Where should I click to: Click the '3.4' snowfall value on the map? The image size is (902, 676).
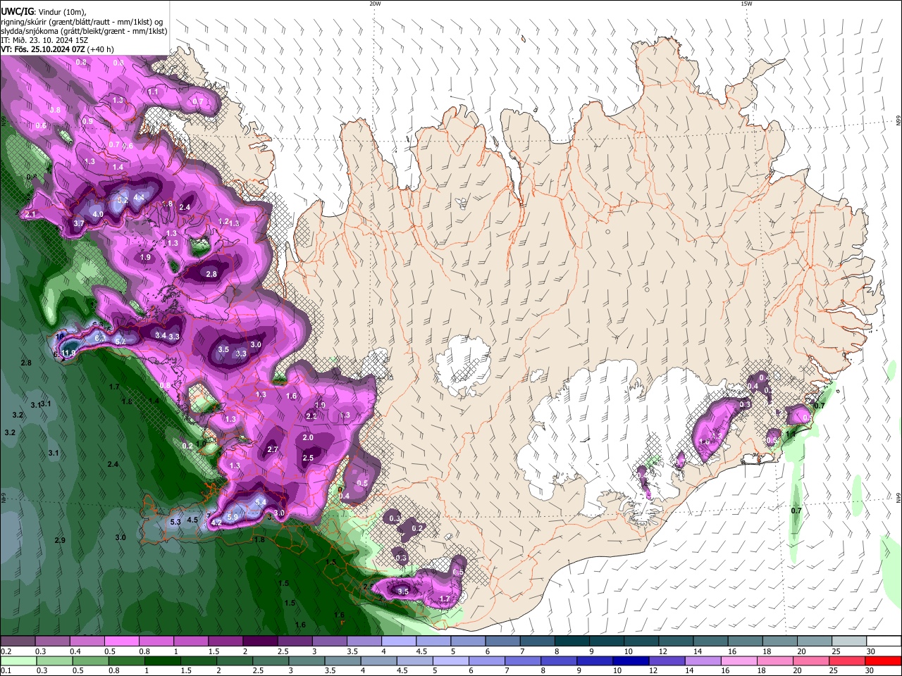coord(161,336)
